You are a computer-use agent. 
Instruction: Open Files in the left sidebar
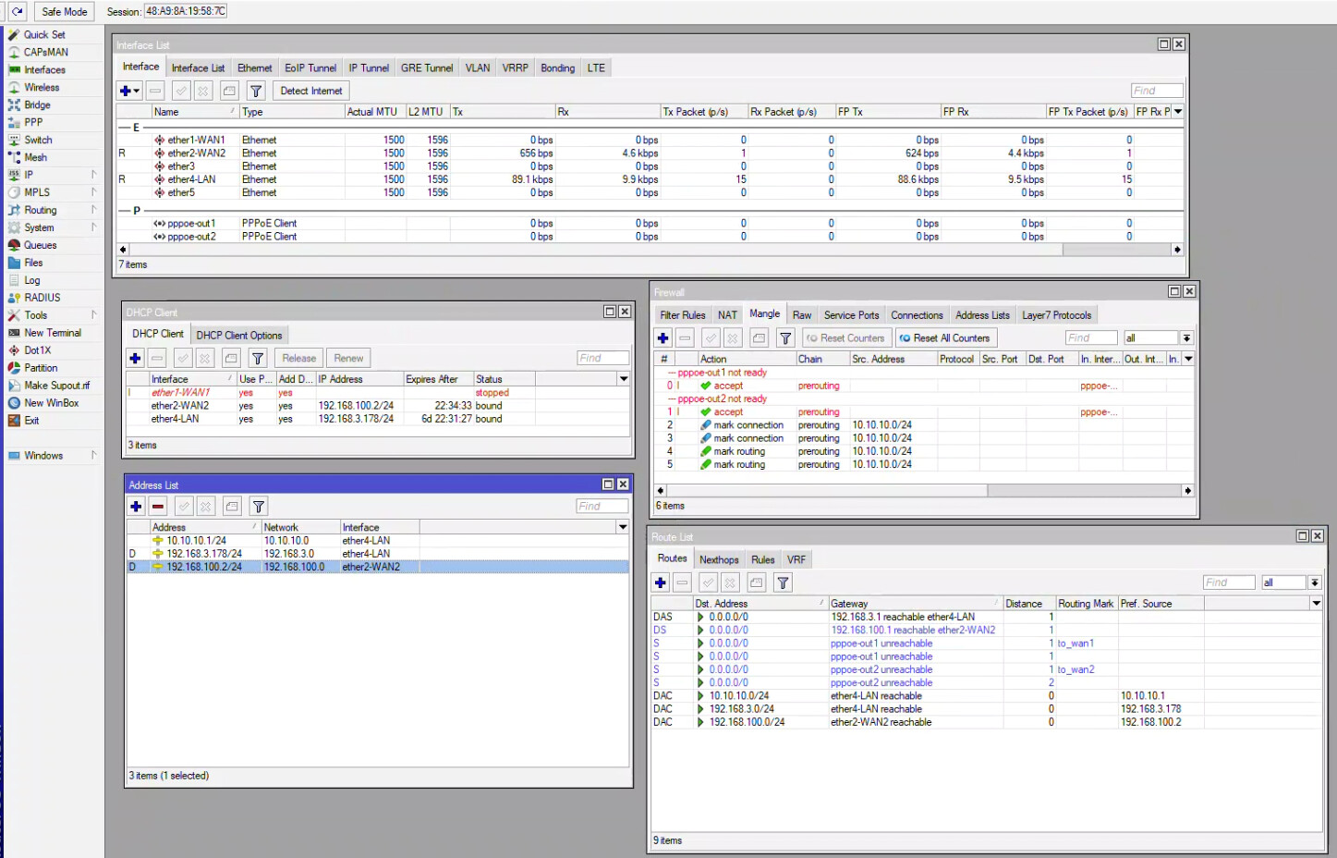(x=33, y=263)
